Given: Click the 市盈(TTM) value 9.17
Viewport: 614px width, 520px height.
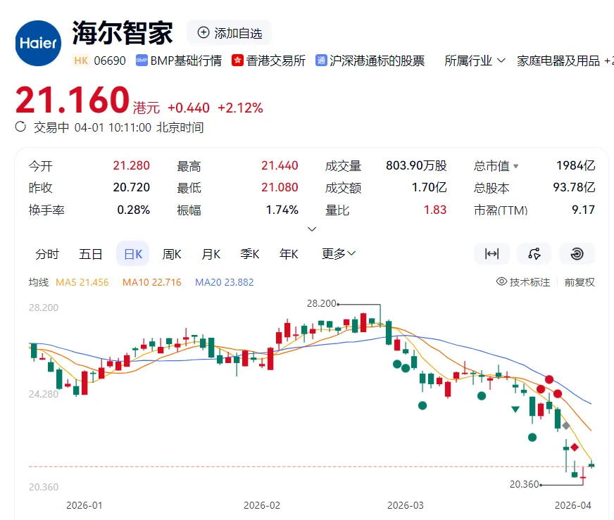Looking at the screenshot, I should 583,210.
